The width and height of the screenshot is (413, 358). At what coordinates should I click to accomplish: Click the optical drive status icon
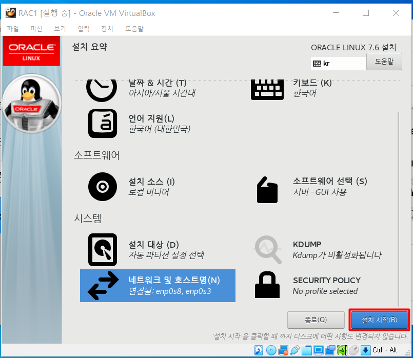tap(271, 350)
